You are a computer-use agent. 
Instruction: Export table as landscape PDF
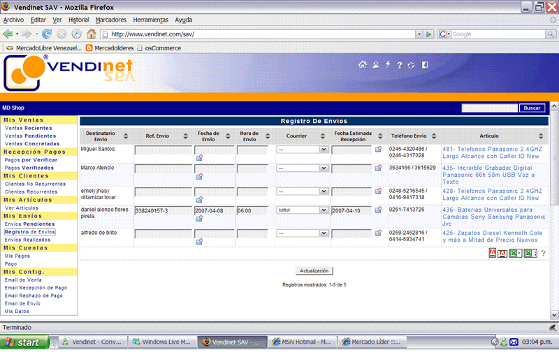pyautogui.click(x=502, y=254)
